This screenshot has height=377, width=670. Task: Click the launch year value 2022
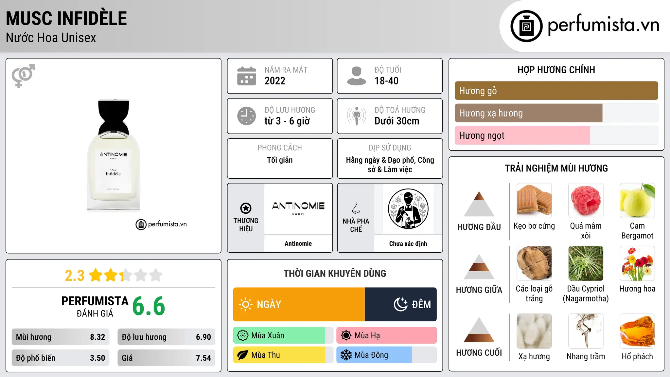coord(275,81)
